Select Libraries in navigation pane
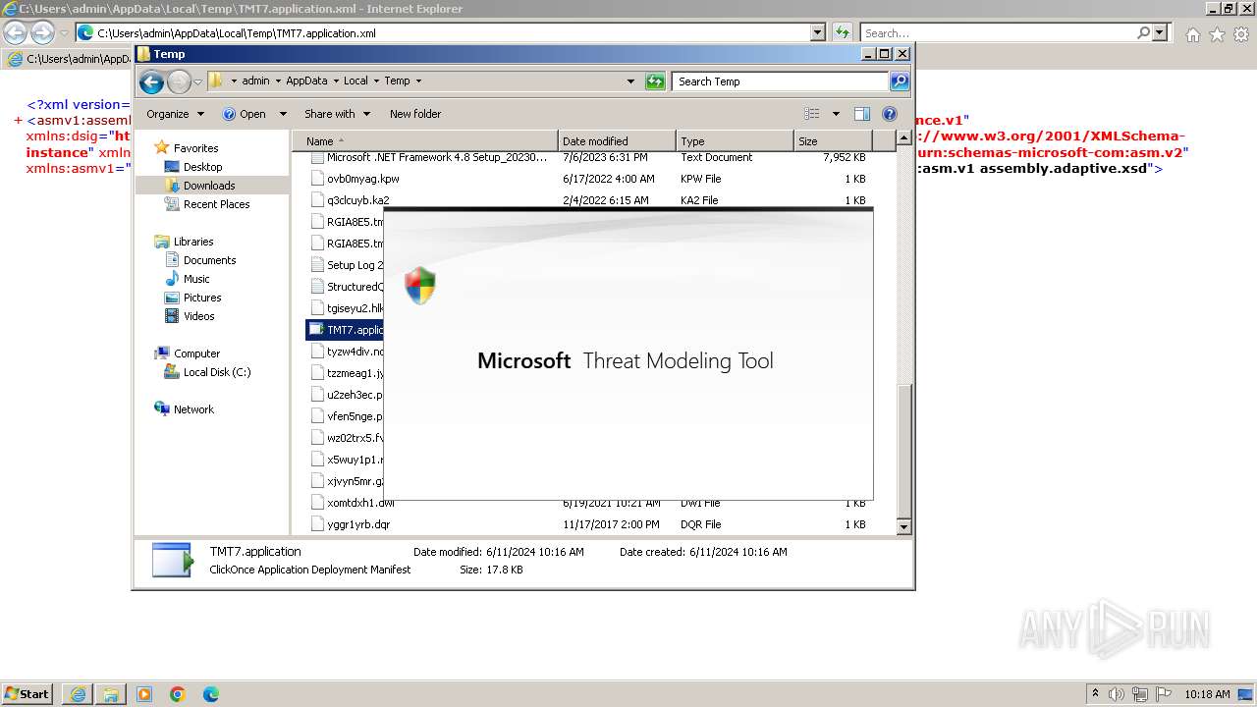The width and height of the screenshot is (1257, 707). (x=193, y=242)
